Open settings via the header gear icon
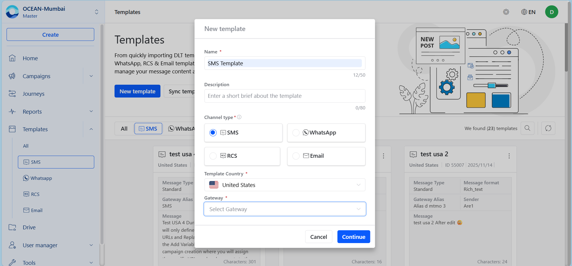The image size is (572, 266). [506, 12]
